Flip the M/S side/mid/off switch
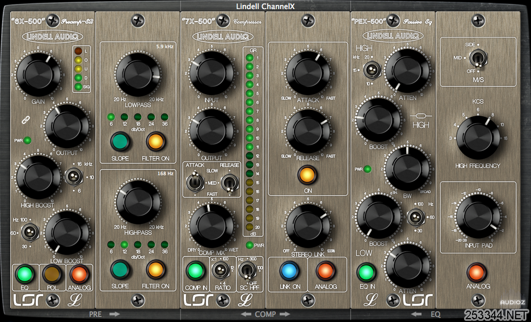Viewport: 531px width, 322px height. (x=478, y=58)
